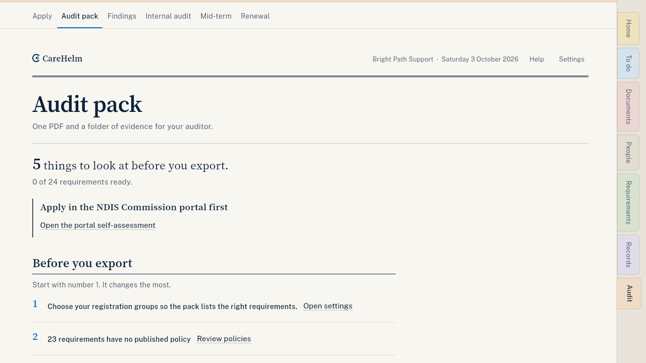Click the CareHelm logo icon

(x=36, y=58)
